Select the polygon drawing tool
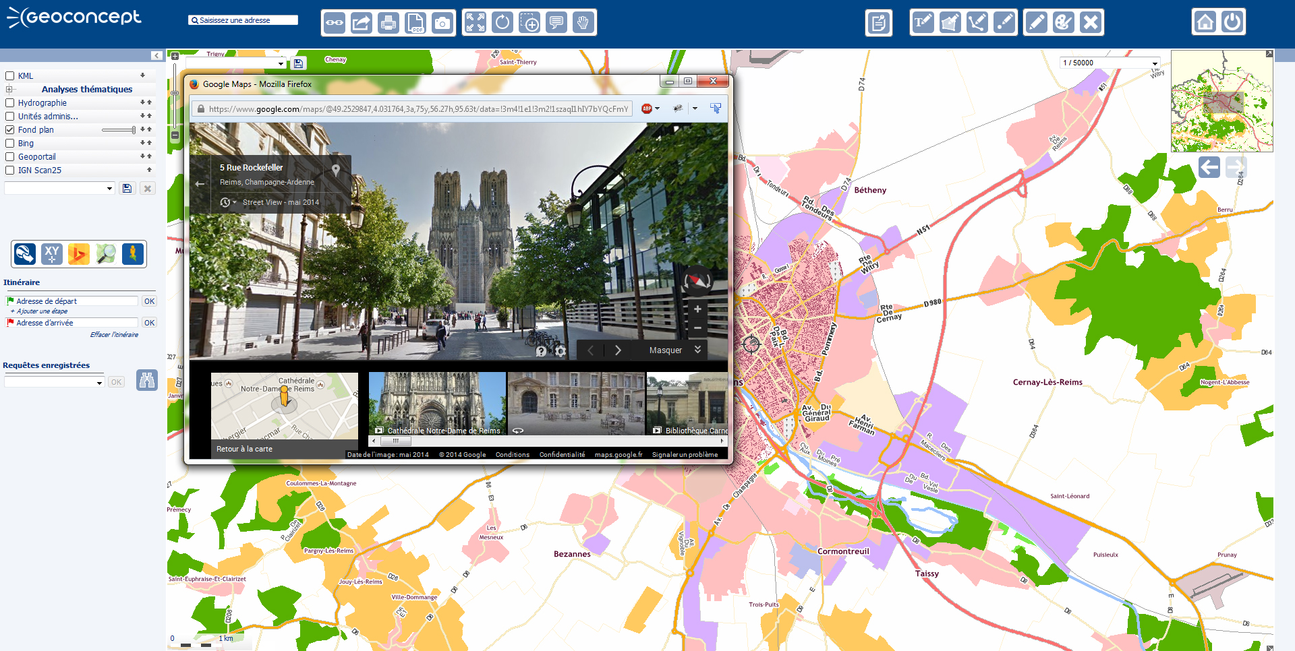1295x651 pixels. click(950, 22)
